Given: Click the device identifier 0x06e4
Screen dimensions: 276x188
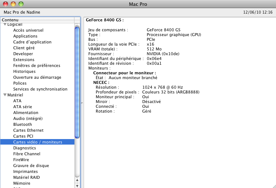Looking at the screenshot, I should (154, 58).
